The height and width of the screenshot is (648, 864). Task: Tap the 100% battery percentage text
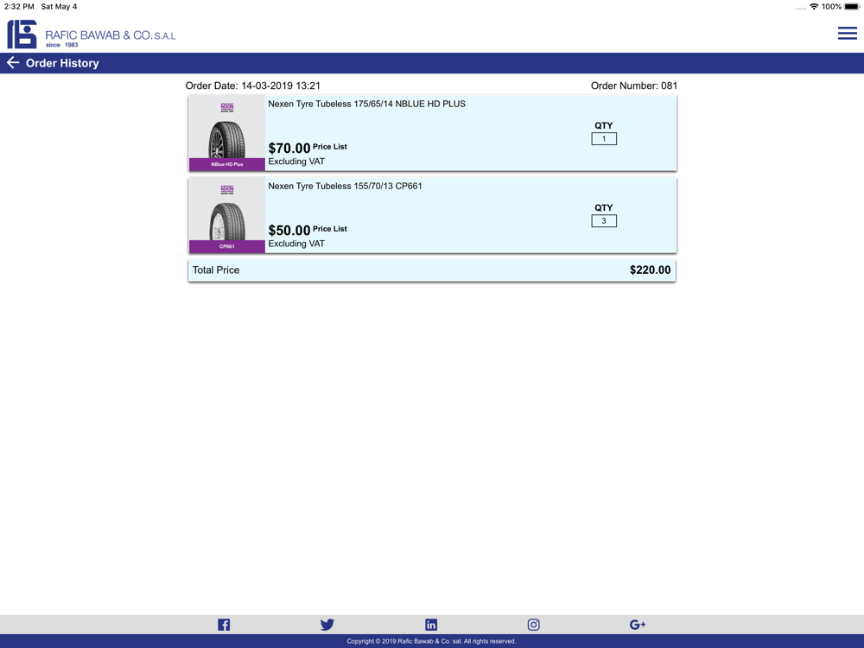click(831, 7)
